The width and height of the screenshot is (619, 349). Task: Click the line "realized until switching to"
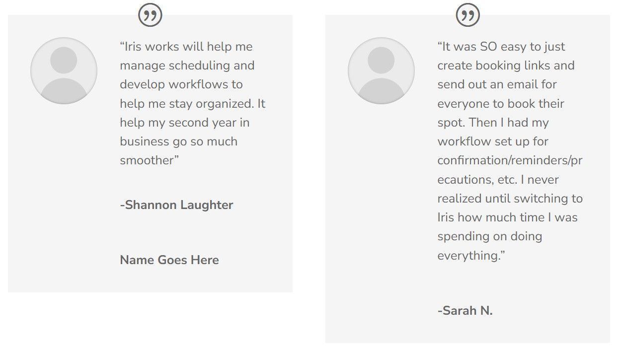click(510, 199)
